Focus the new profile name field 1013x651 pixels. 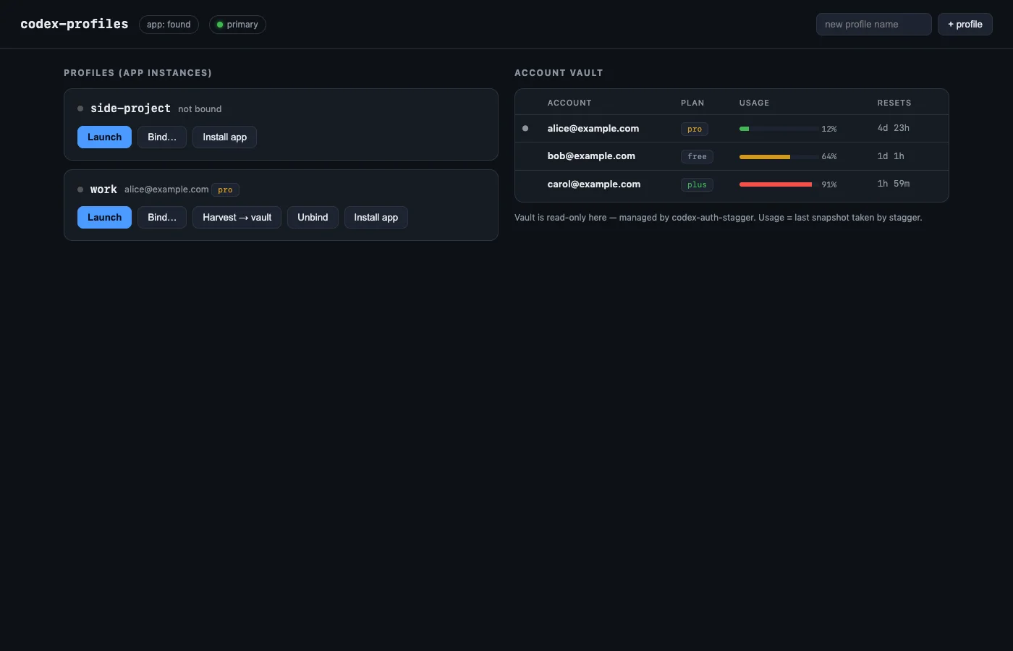pos(873,24)
